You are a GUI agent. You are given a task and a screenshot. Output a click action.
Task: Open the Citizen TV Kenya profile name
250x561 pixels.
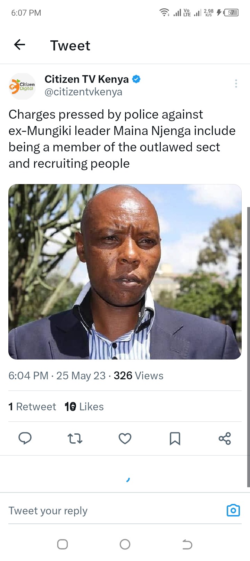pos(86,79)
